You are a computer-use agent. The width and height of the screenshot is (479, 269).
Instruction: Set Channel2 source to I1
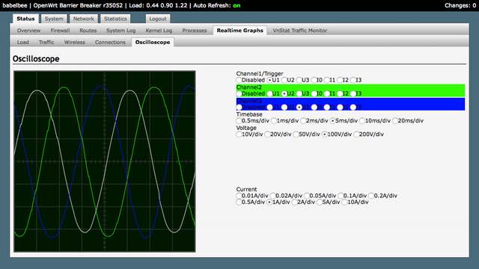(x=327, y=93)
